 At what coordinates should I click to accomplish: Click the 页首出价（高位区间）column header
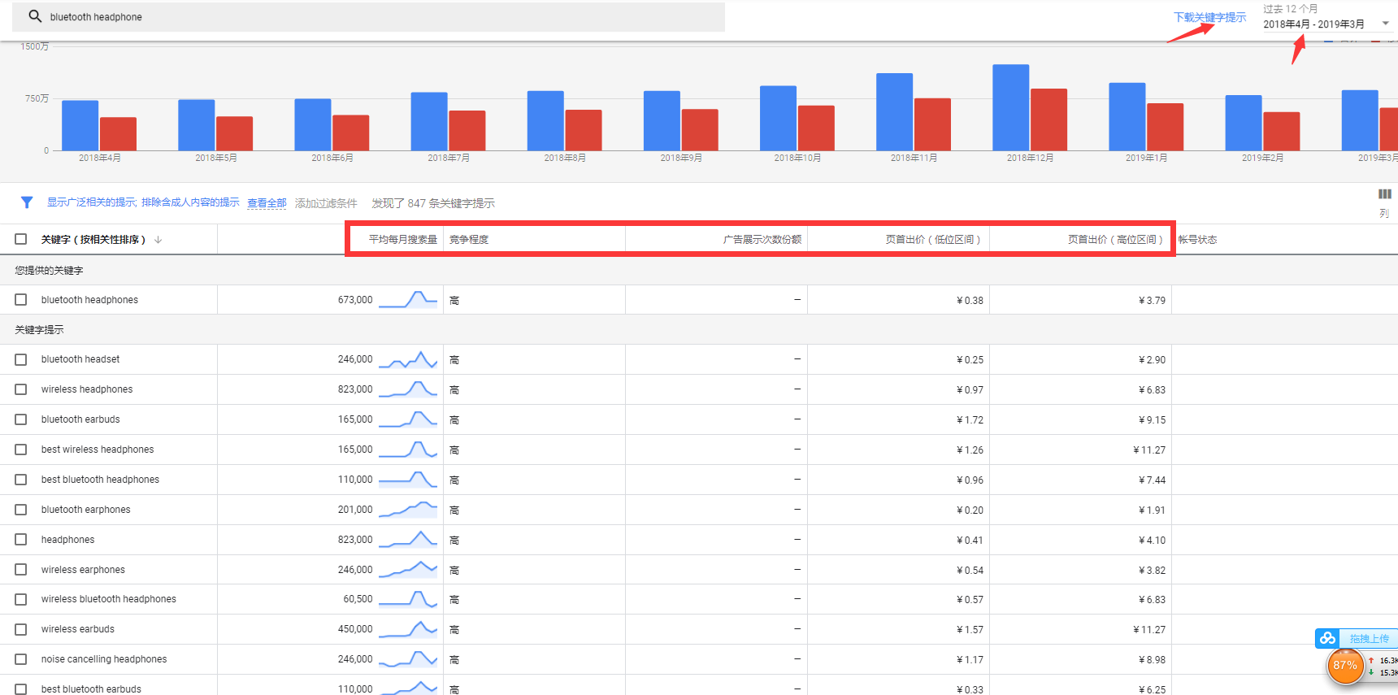1114,240
